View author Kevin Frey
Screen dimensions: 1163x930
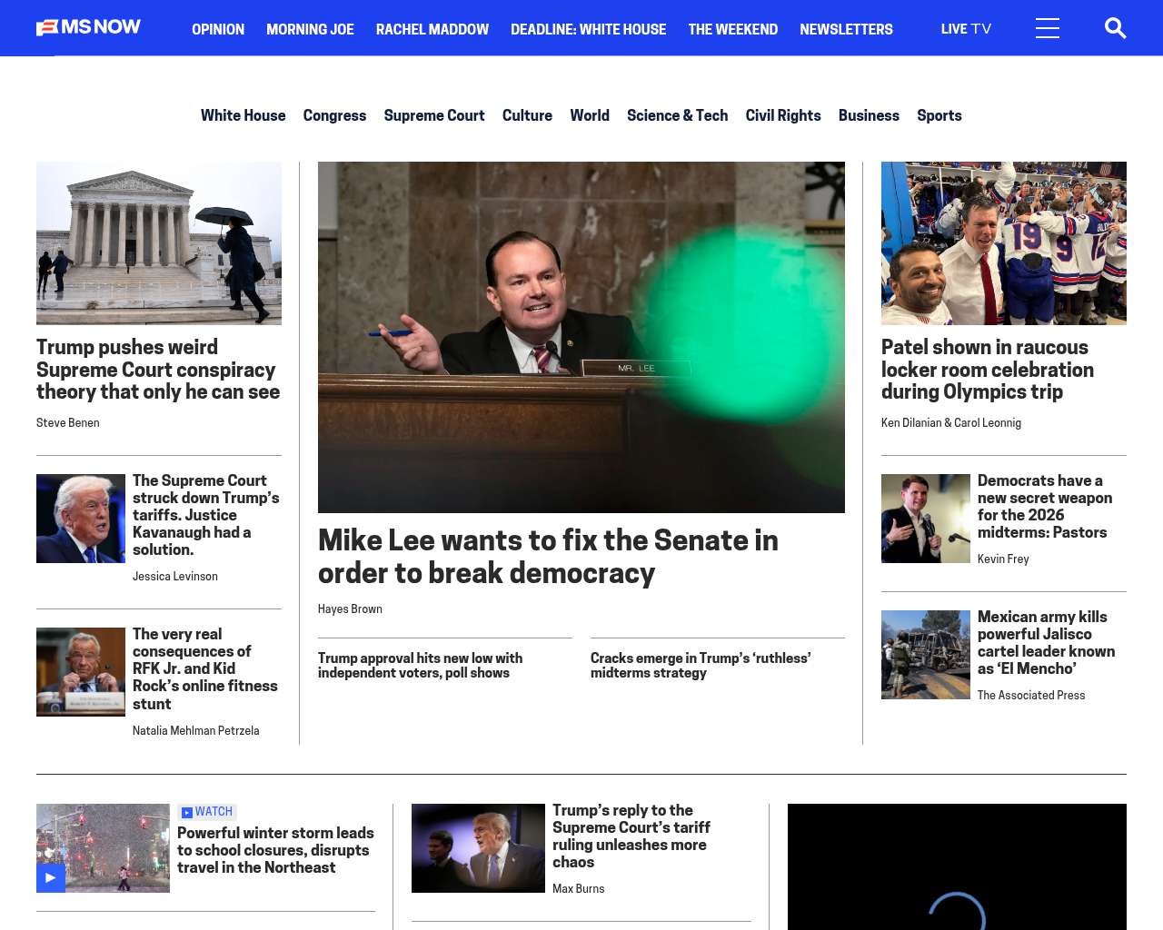click(1003, 559)
